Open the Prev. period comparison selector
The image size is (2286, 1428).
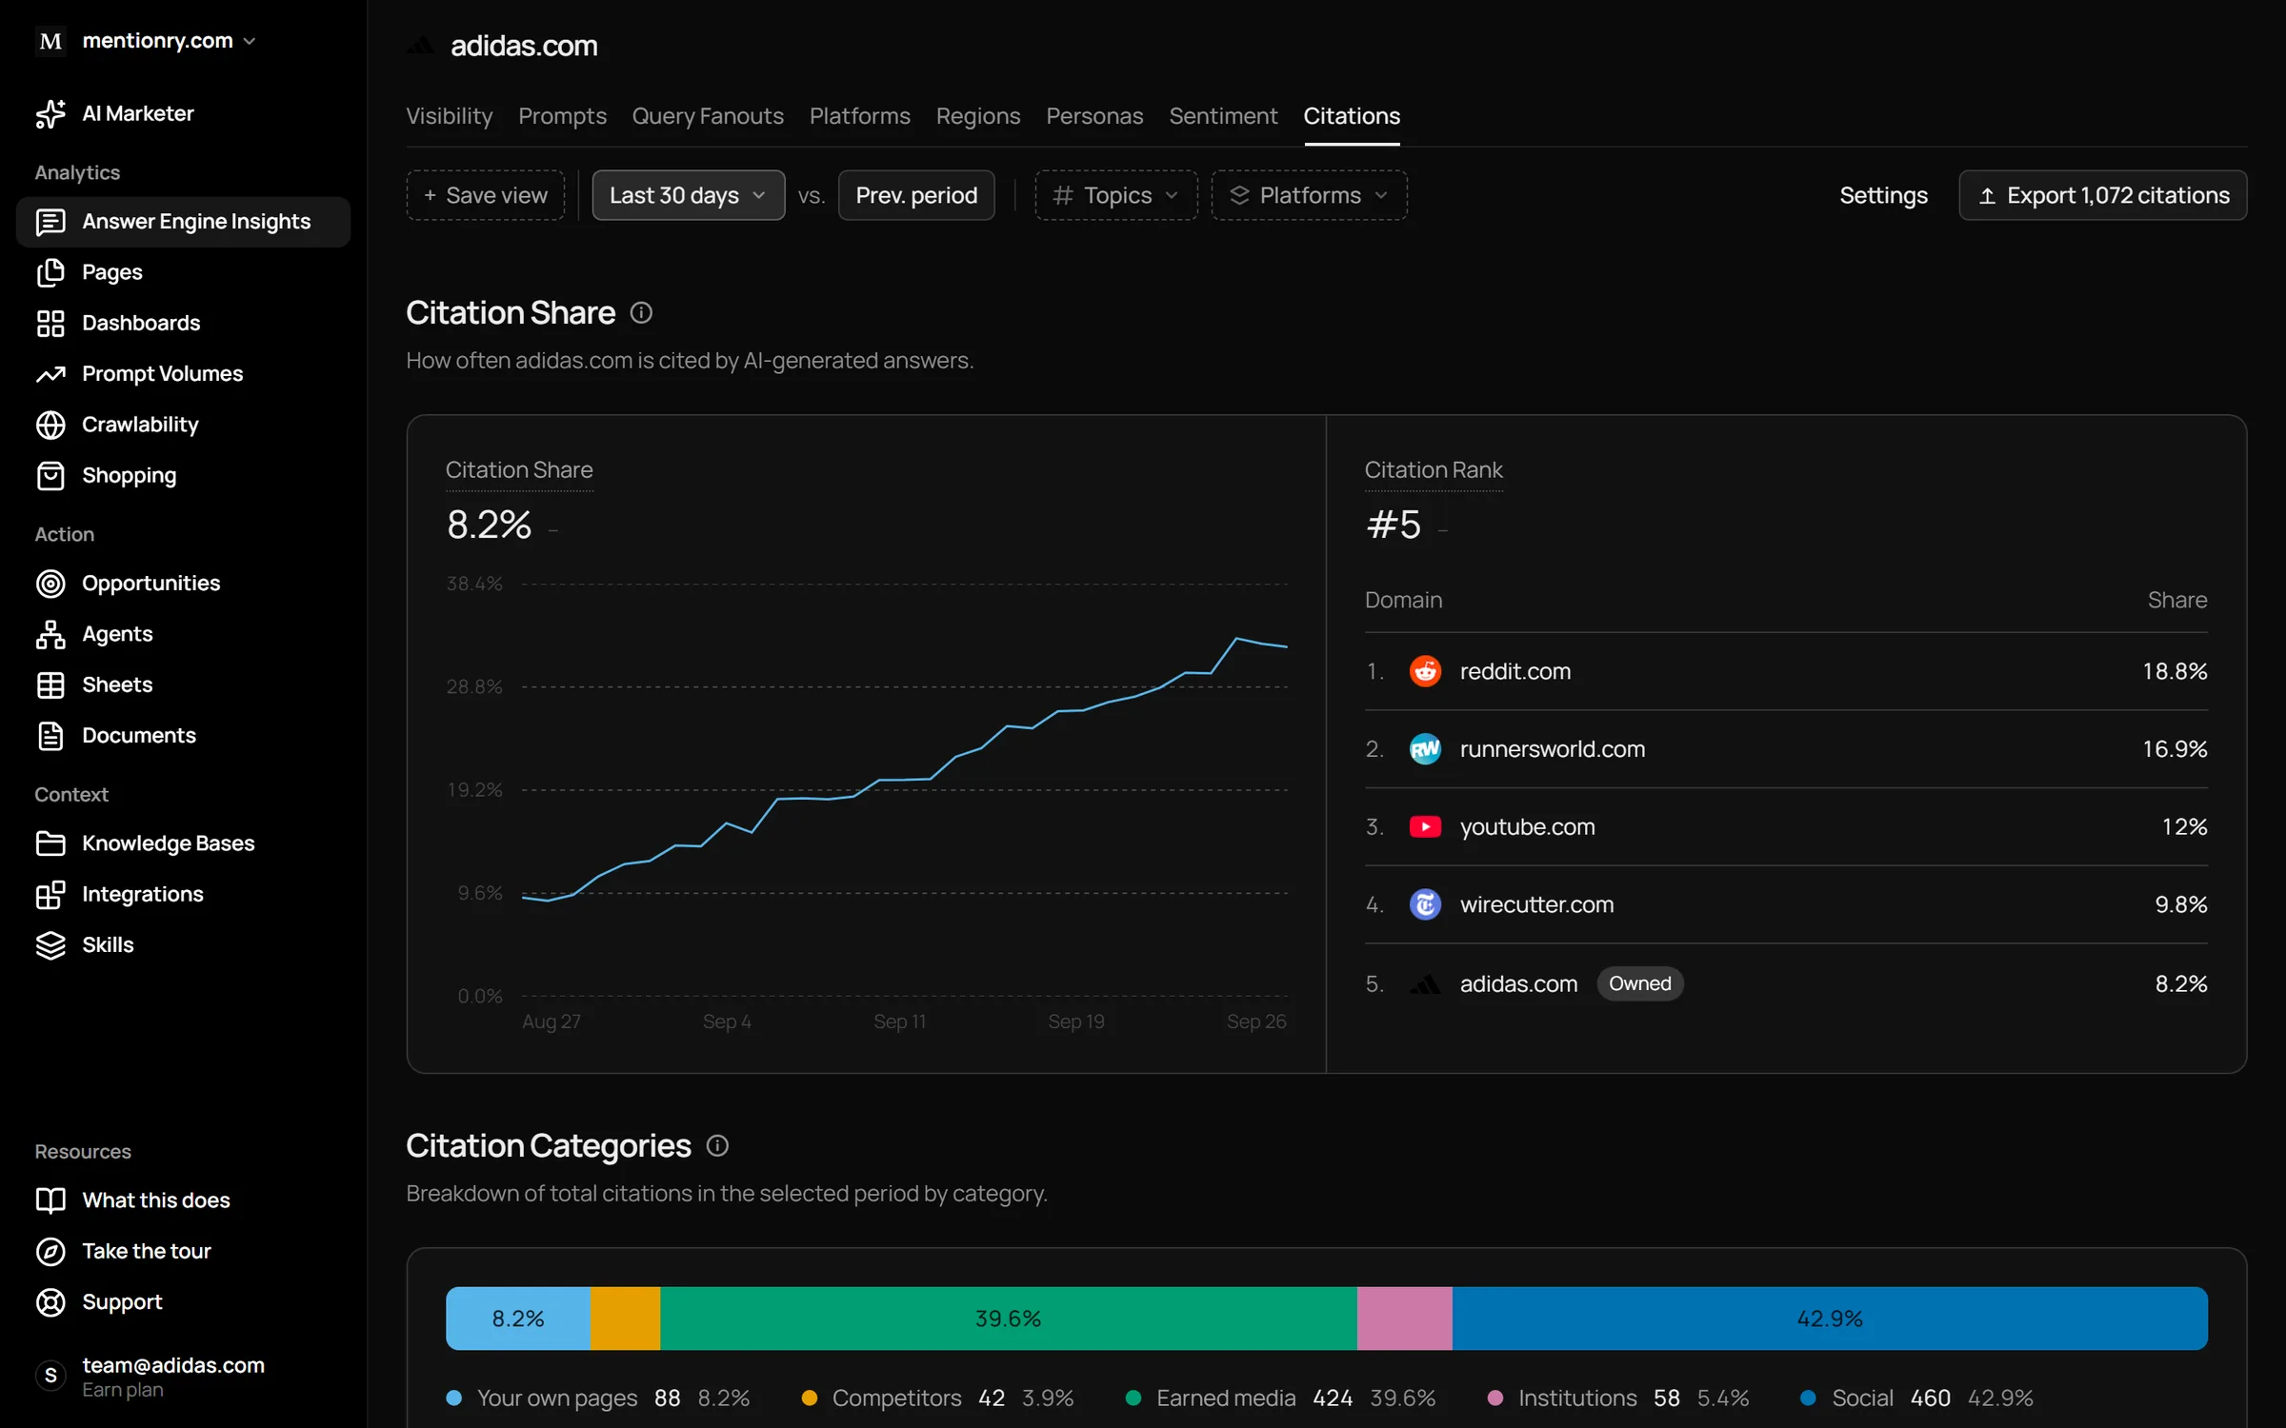click(916, 195)
